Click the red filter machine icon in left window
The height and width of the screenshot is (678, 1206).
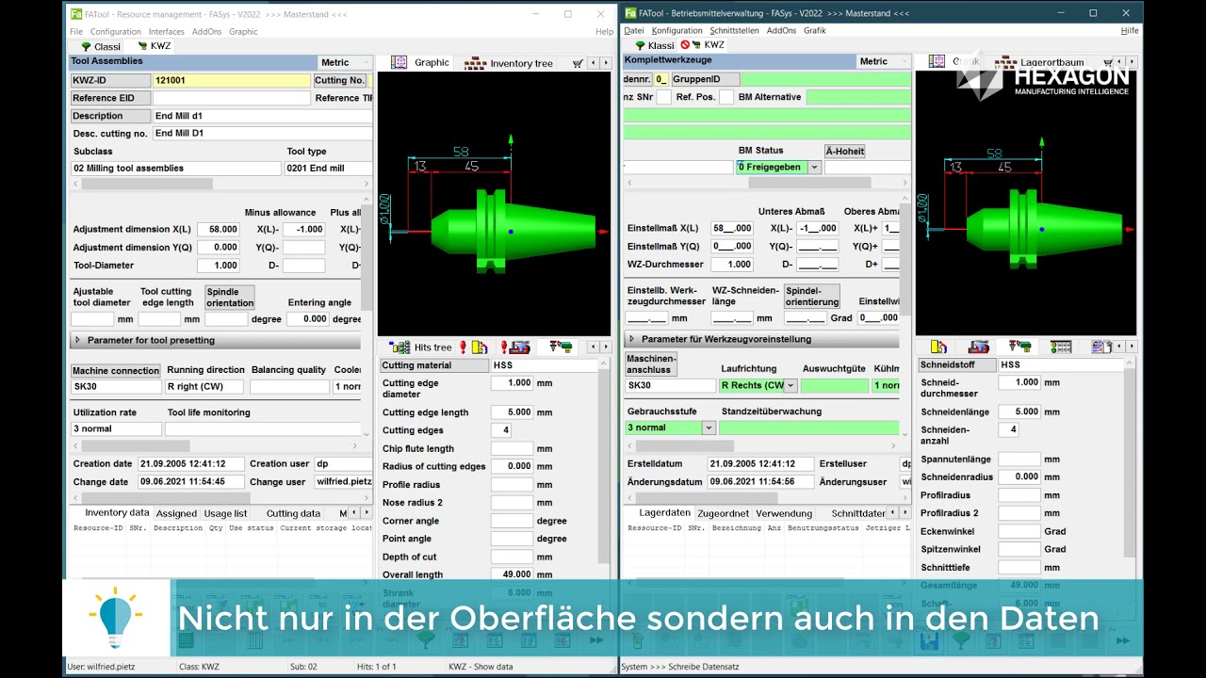[519, 347]
